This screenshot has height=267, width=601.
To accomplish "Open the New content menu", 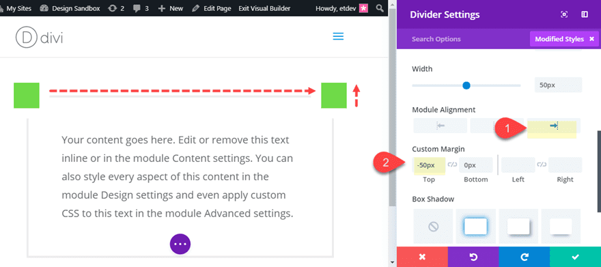I will 171,8.
